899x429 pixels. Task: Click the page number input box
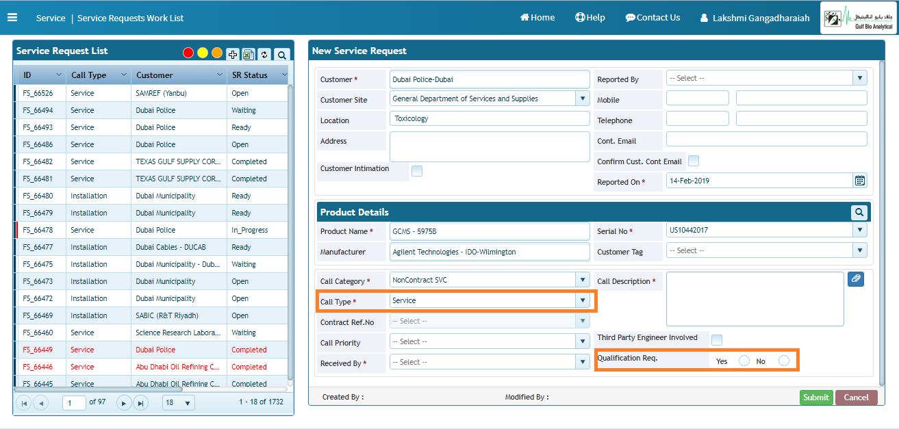pos(74,402)
